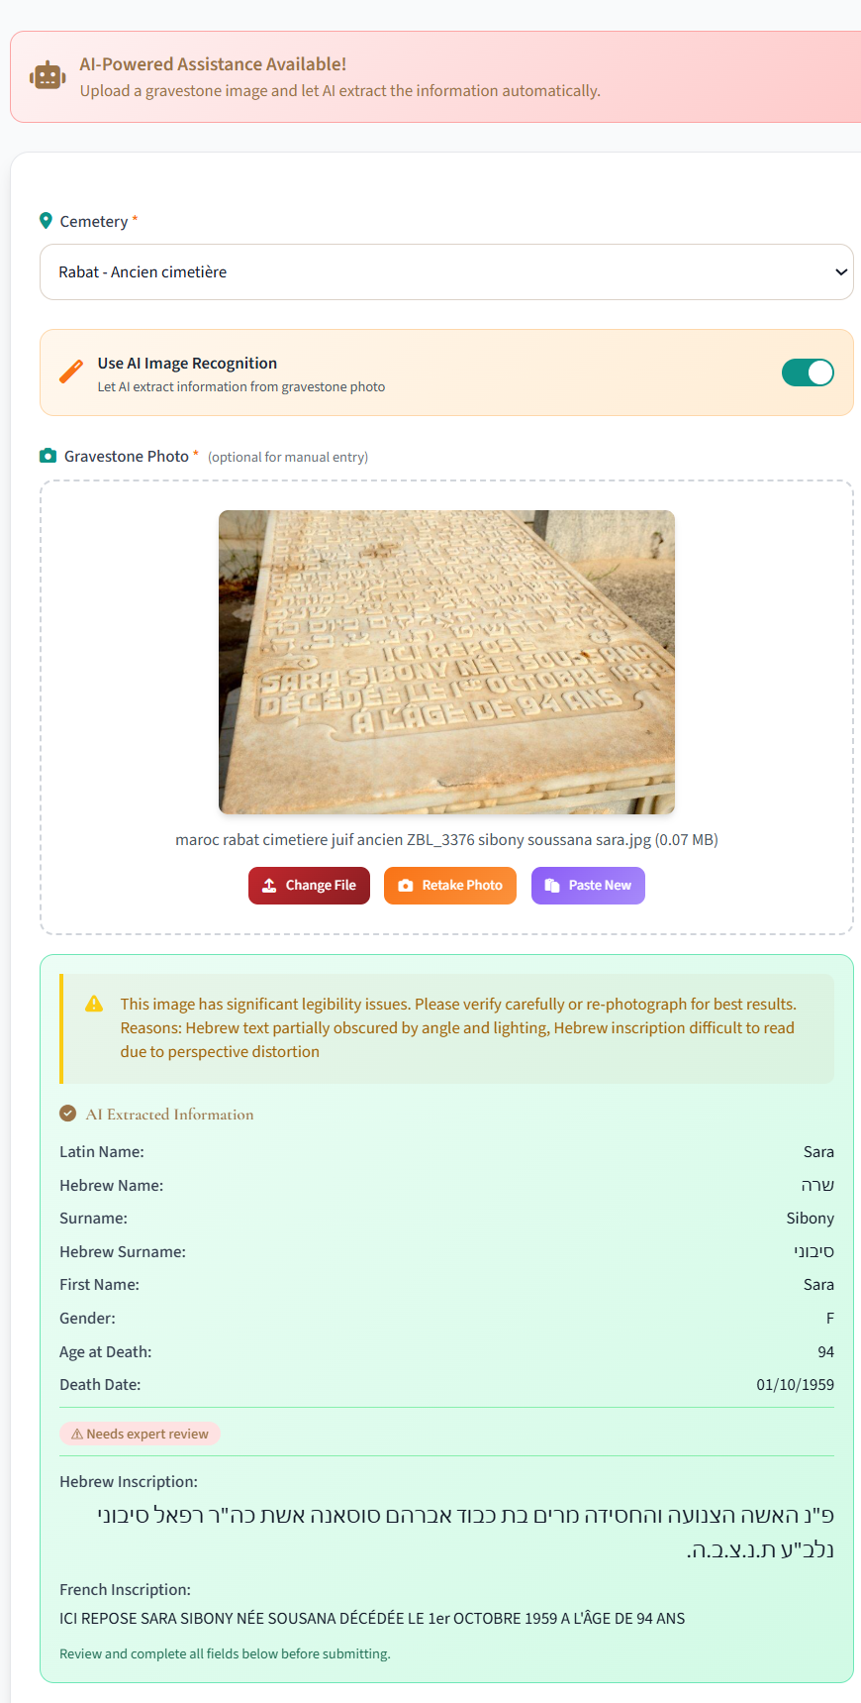Screen dimensions: 861x1703
Task: Click the camera icon beside Gravestone Photo
Action: (48, 456)
